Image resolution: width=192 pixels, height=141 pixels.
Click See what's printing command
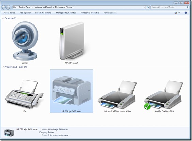click(43, 13)
